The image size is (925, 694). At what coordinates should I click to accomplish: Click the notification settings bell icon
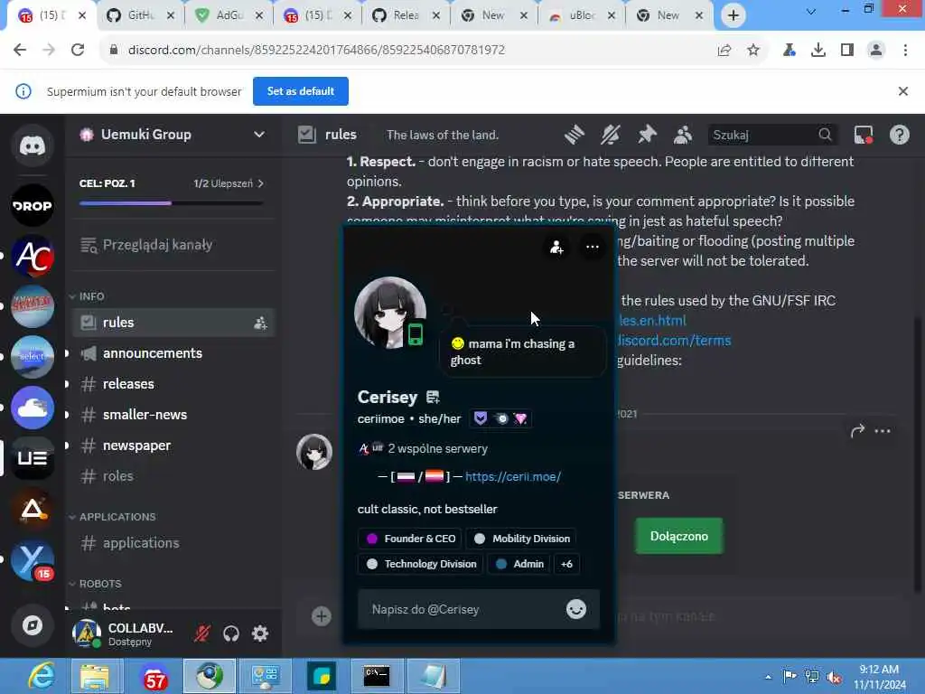(x=611, y=136)
